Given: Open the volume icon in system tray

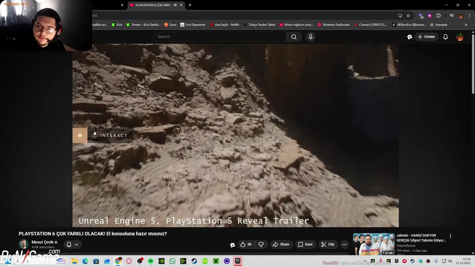Looking at the screenshot, I should click(450, 261).
